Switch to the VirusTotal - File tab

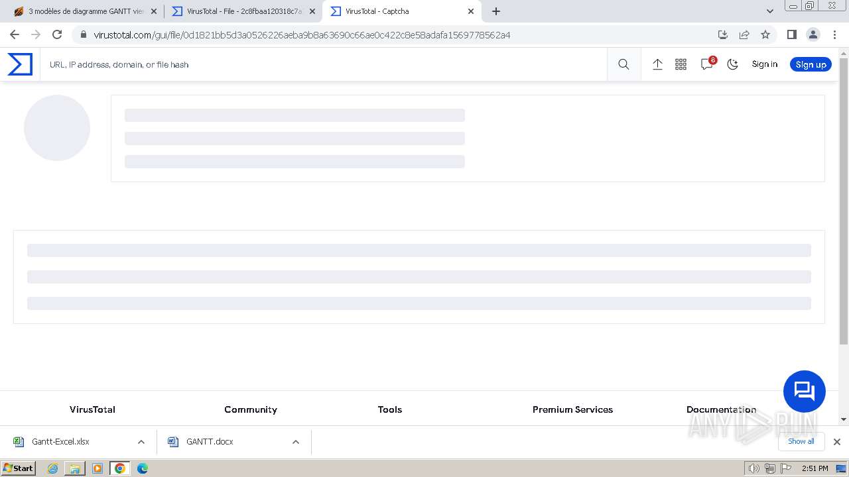[x=243, y=11]
